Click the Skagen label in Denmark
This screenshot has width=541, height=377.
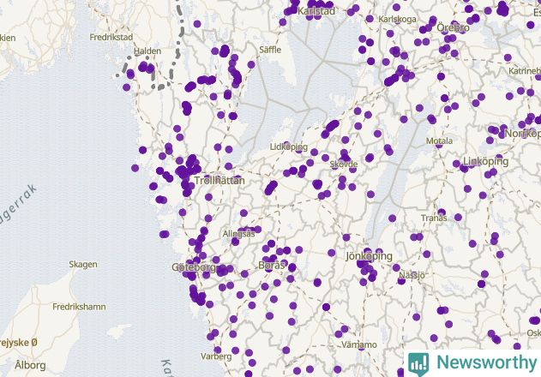click(x=83, y=265)
